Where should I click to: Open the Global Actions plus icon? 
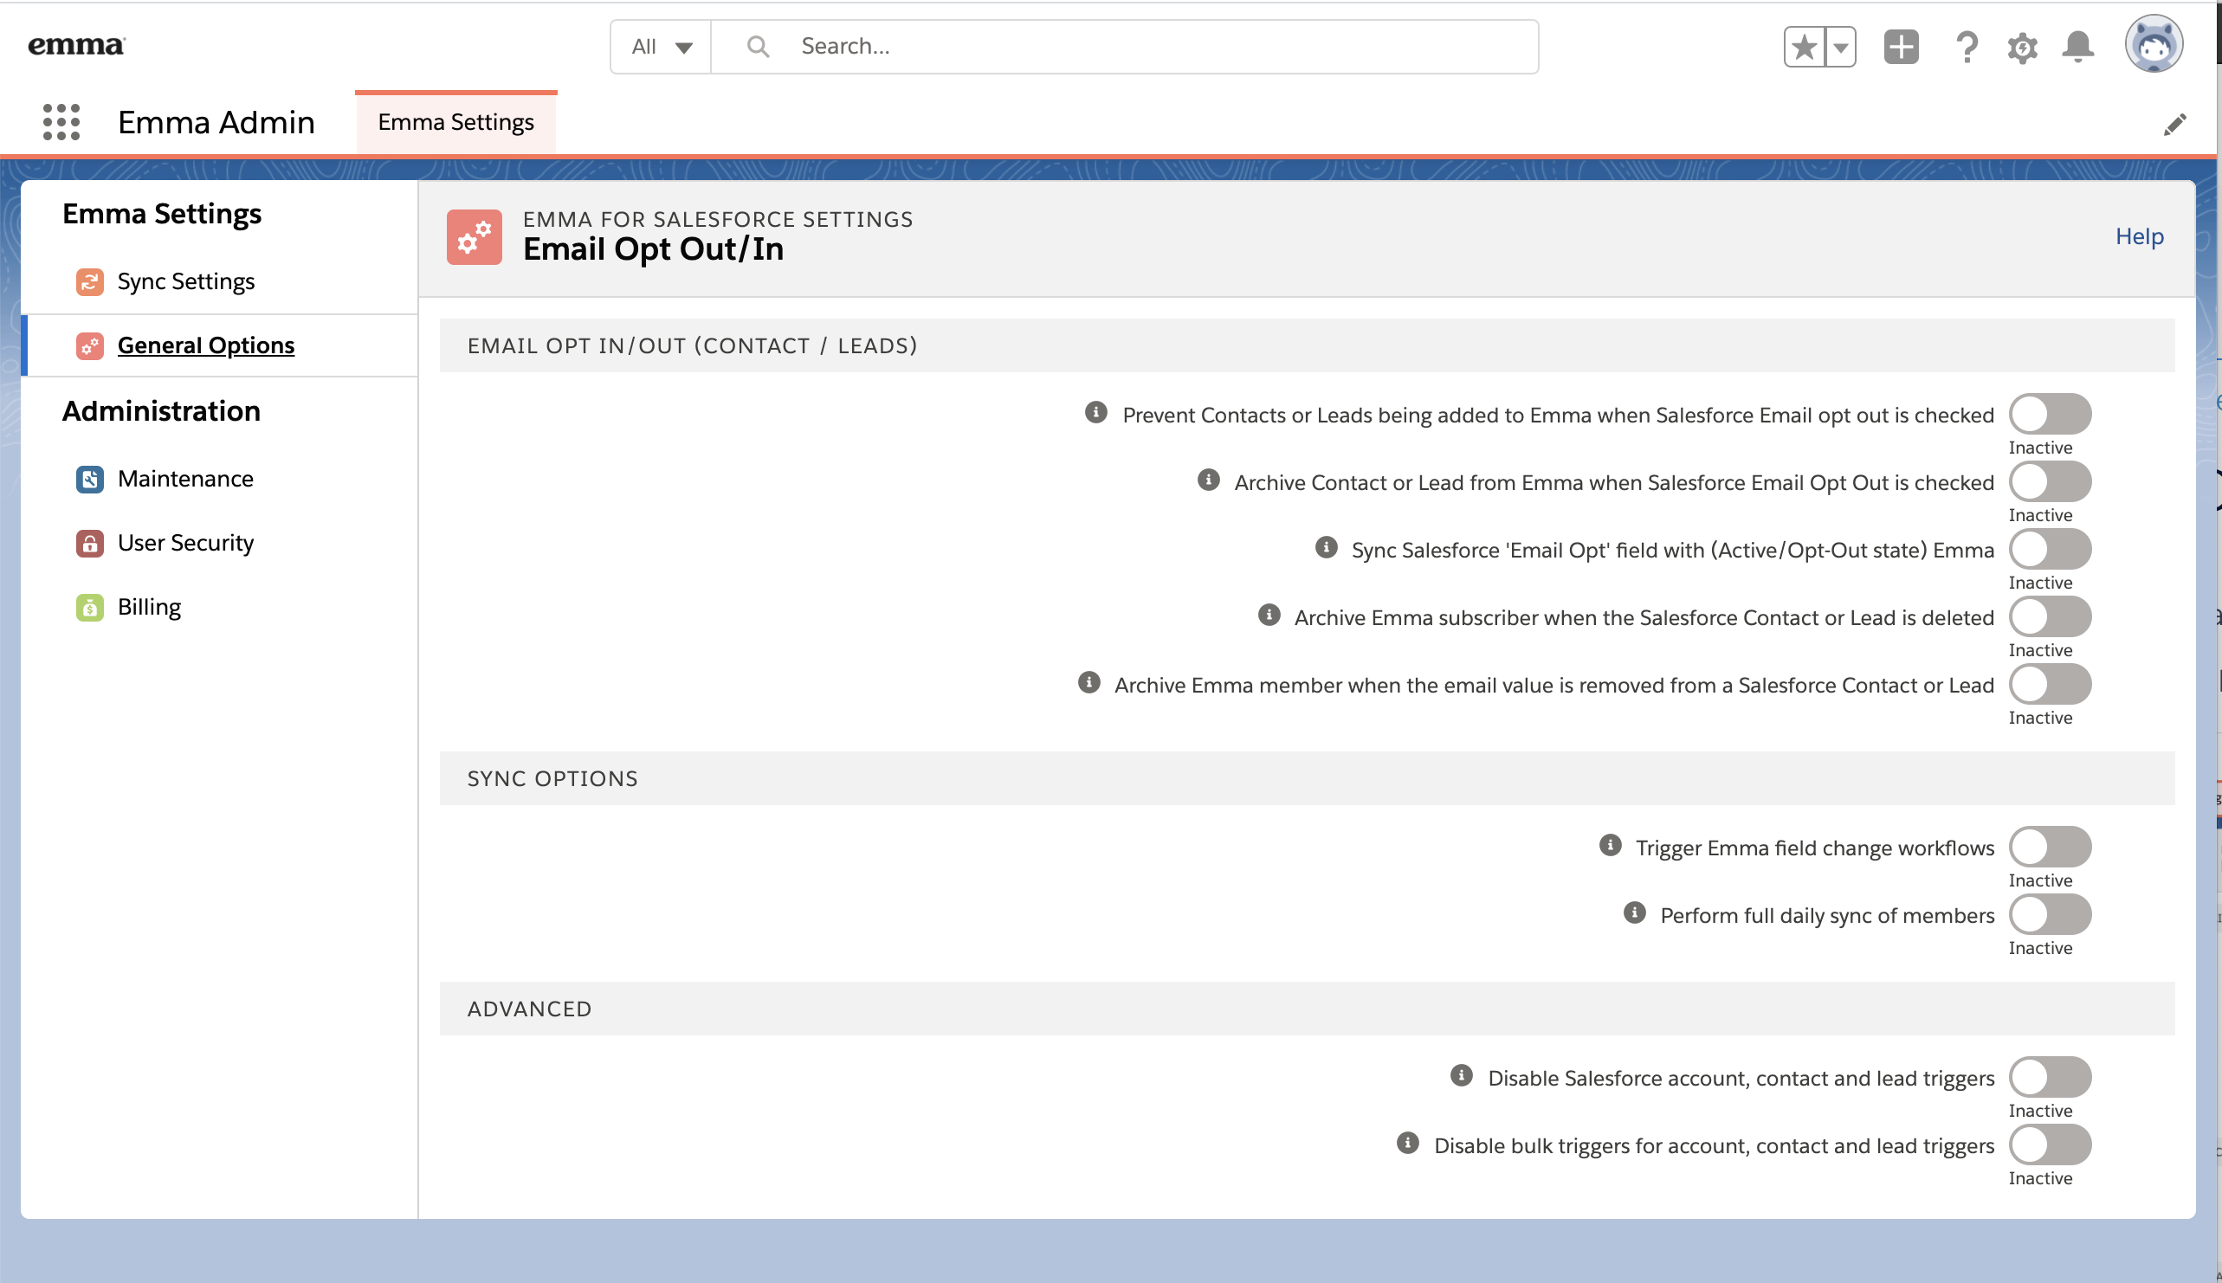click(1902, 47)
